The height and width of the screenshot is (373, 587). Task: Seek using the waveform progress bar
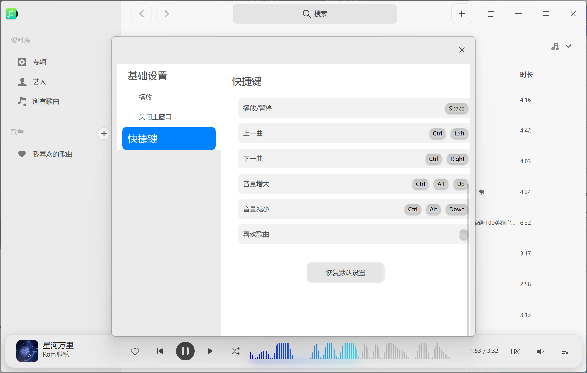351,351
